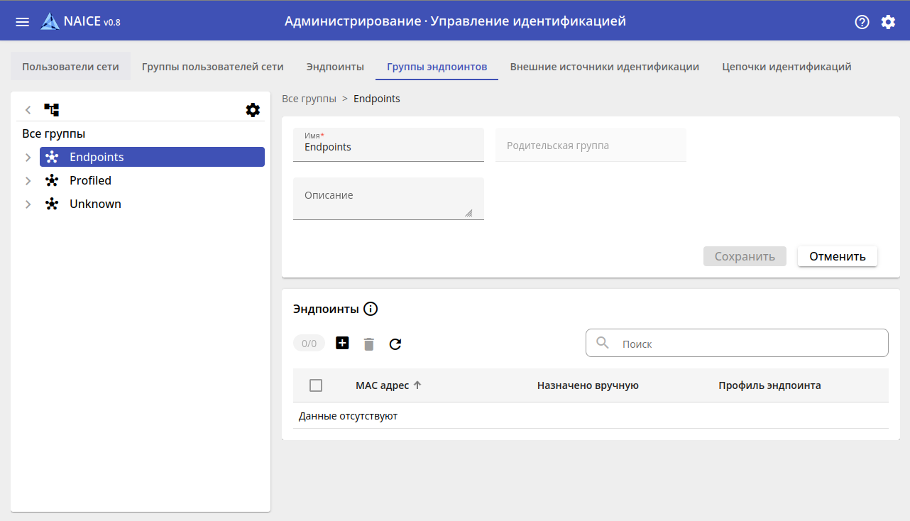Toggle the select-all checkbox in table header

pyautogui.click(x=316, y=385)
